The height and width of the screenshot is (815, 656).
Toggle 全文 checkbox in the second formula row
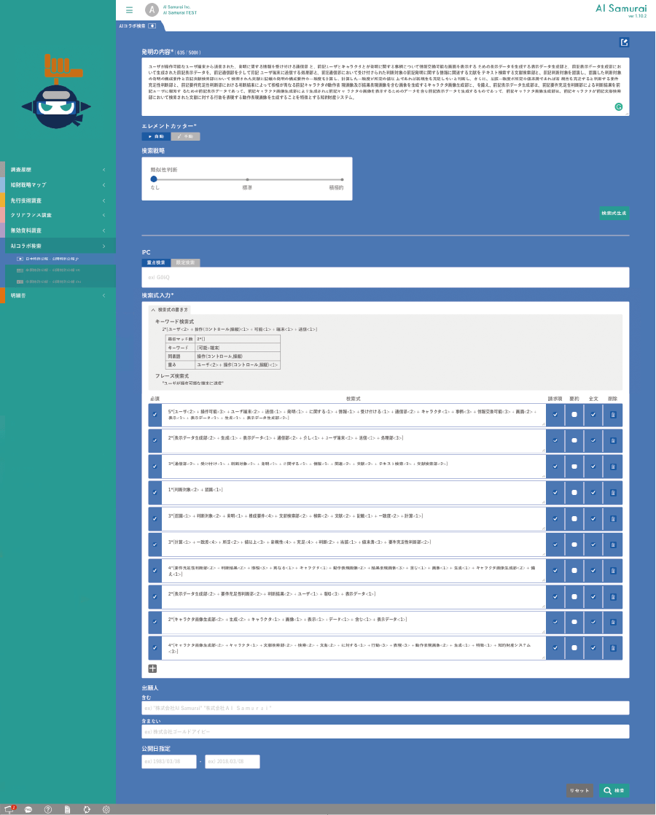tap(593, 440)
